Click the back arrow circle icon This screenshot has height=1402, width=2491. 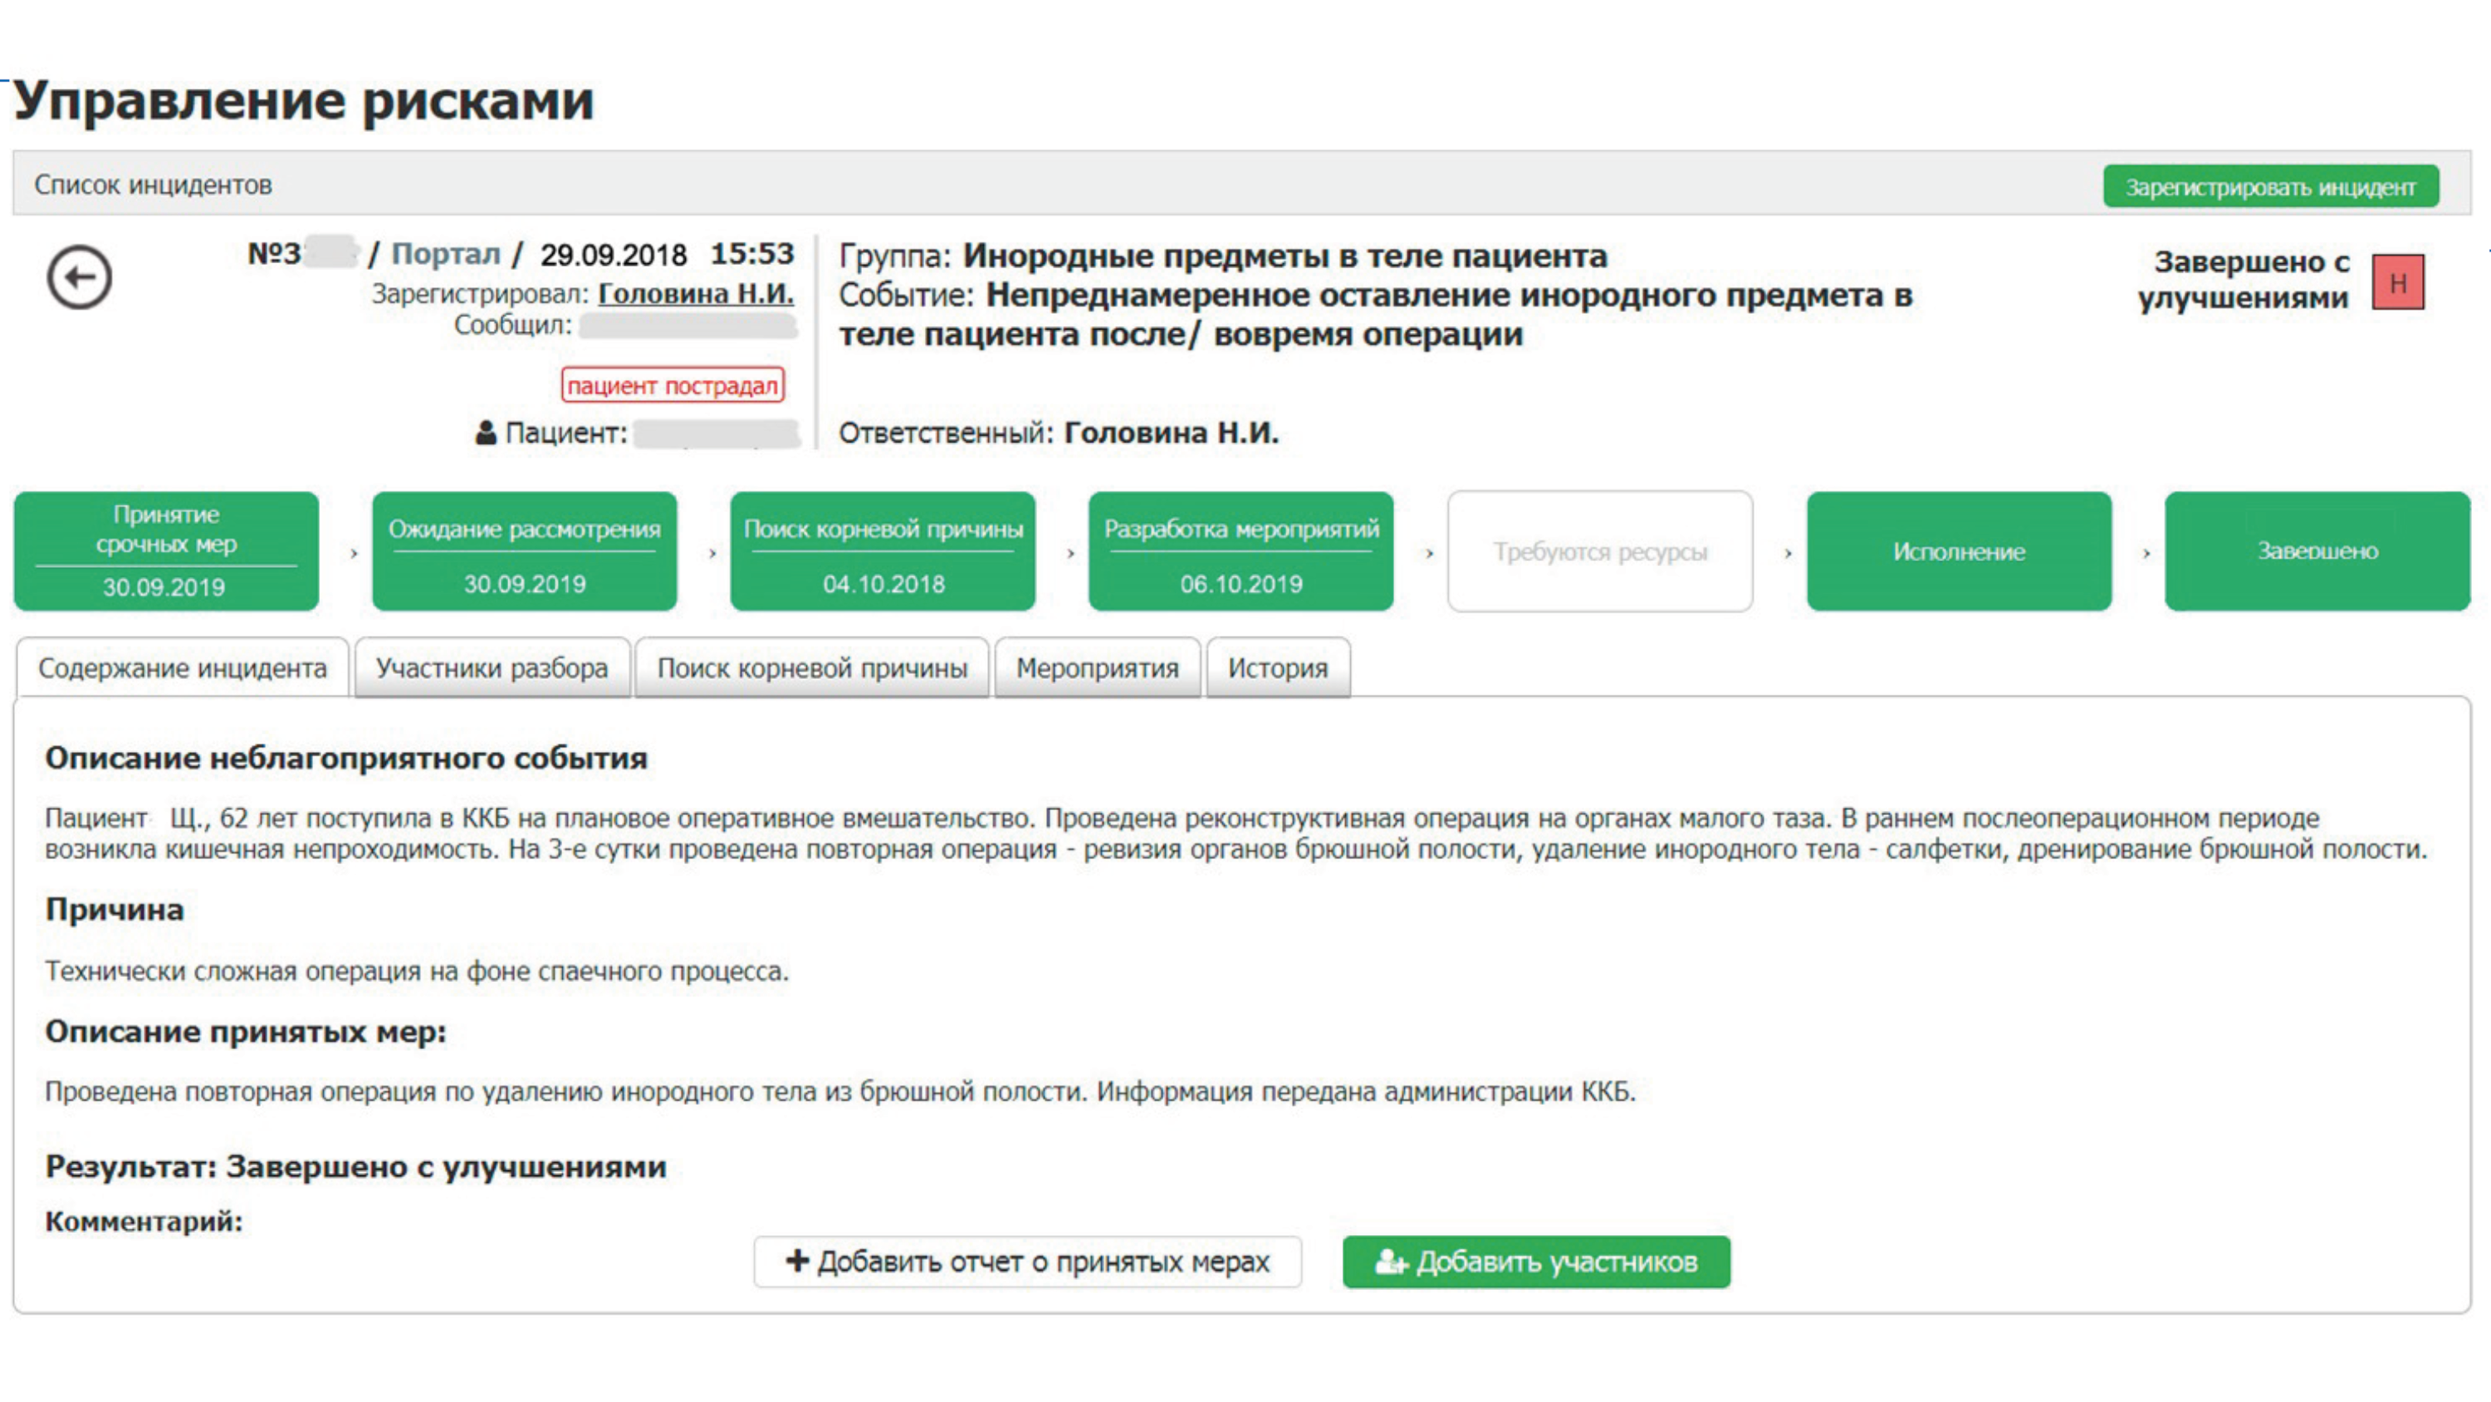point(79,277)
